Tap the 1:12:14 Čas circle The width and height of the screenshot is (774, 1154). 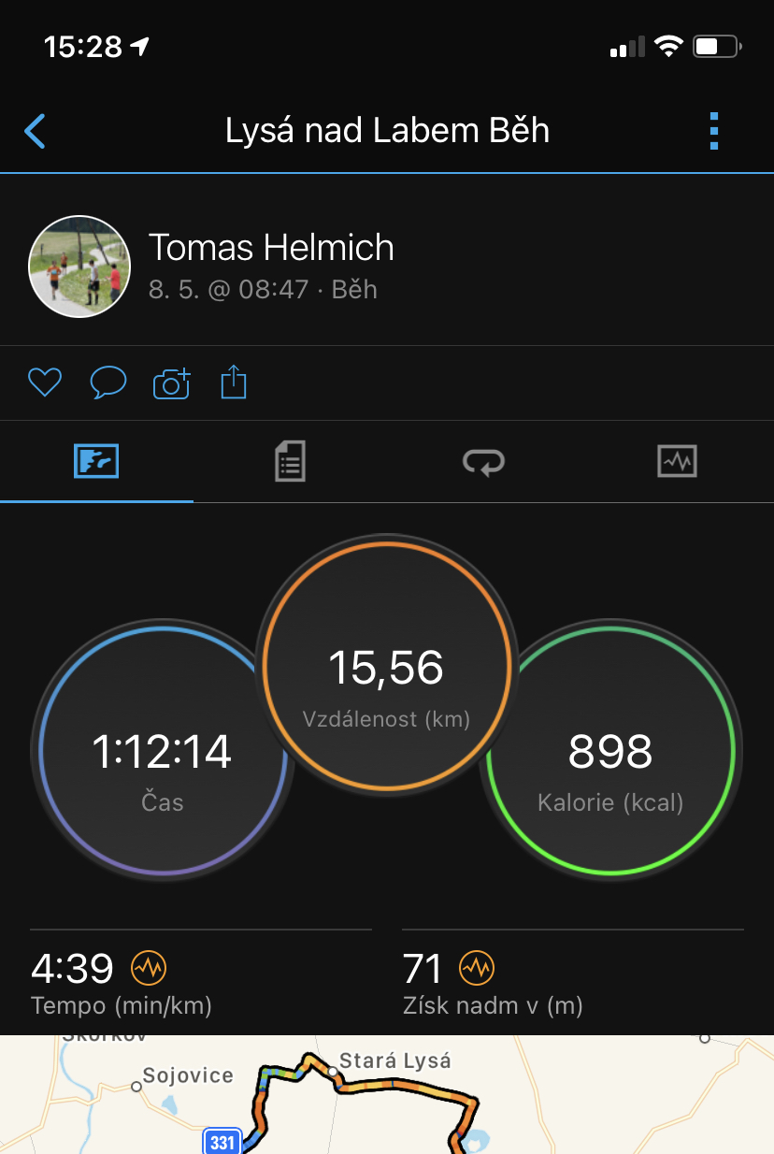[162, 751]
